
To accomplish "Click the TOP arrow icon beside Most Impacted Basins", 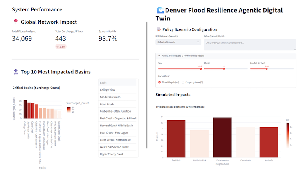I will tap(16, 72).
